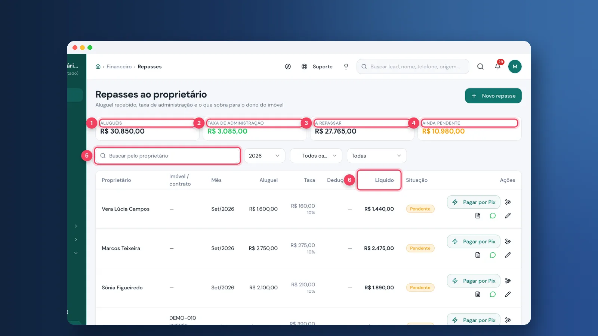Viewport: 598px width, 336px height.
Task: Open the lightbulb tips icon
Action: (x=346, y=66)
